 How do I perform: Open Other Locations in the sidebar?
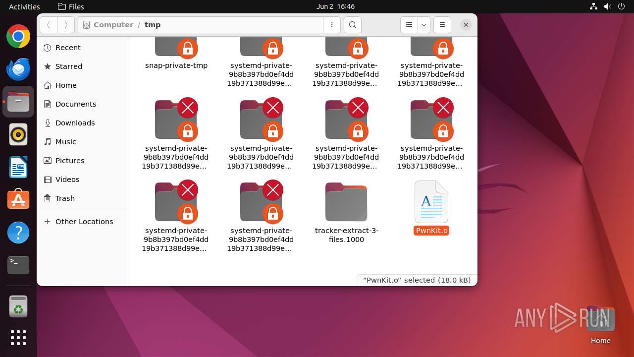pyautogui.click(x=83, y=222)
